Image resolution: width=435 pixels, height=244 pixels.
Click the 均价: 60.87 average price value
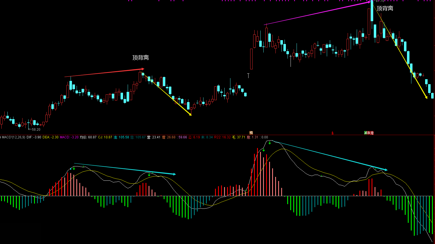[88, 137]
